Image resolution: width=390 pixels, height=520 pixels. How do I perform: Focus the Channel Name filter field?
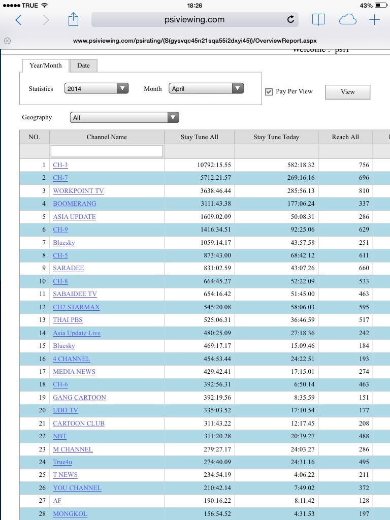point(107,151)
